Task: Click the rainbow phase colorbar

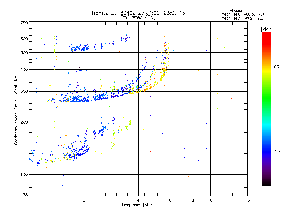Action: [266, 108]
